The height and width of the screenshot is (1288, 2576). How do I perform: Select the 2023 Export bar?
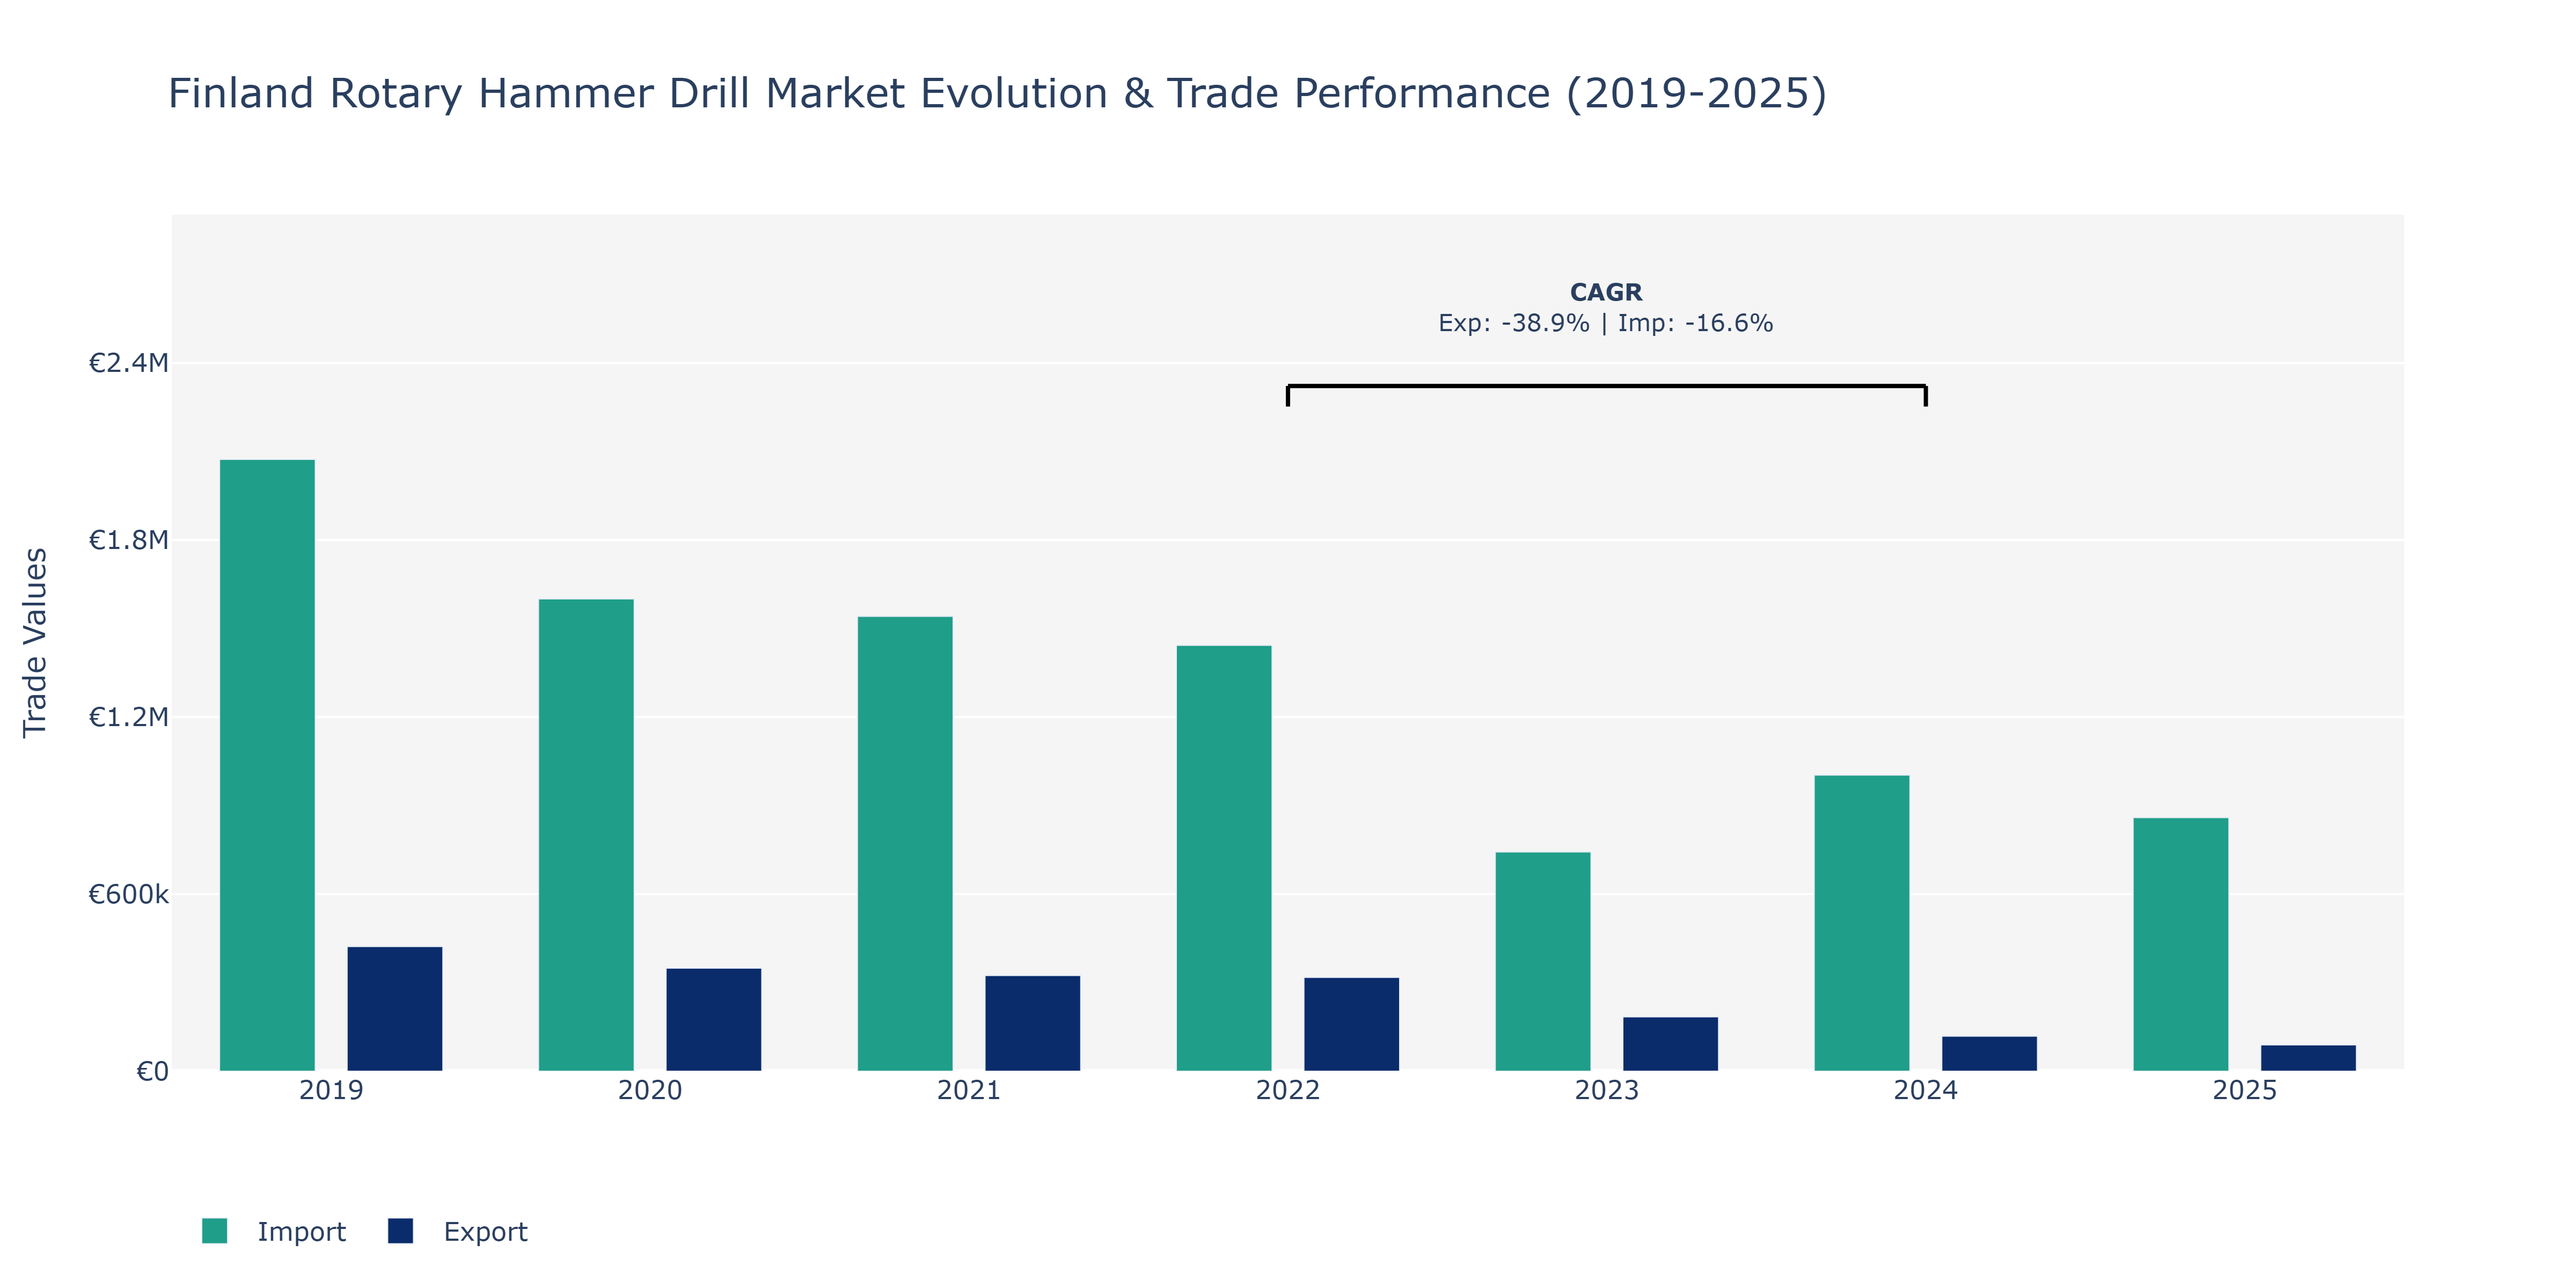coord(1671,1044)
